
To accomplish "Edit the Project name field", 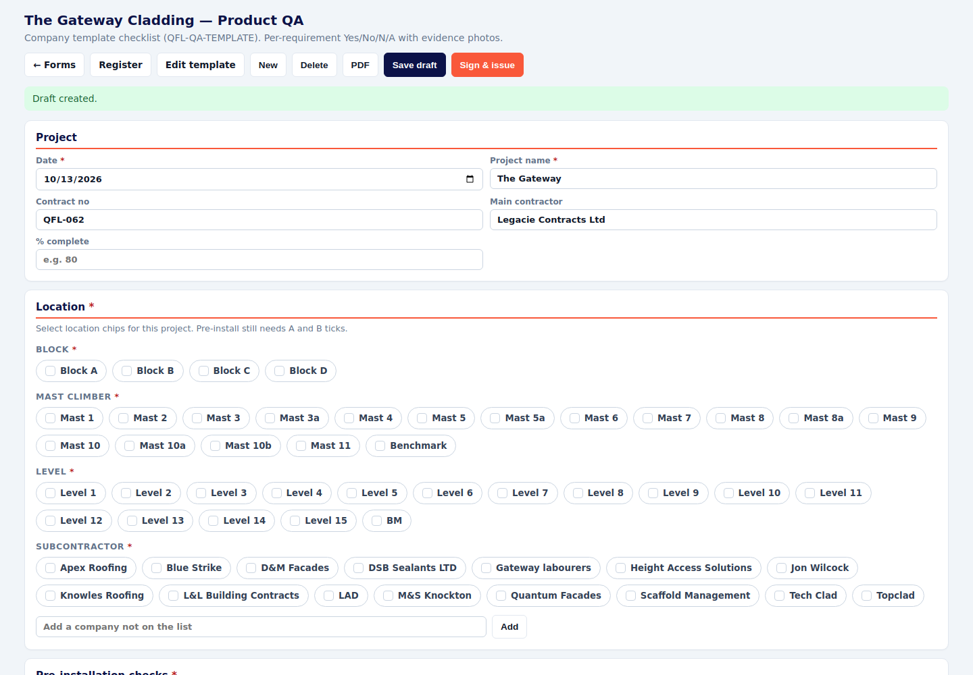I will coord(714,179).
